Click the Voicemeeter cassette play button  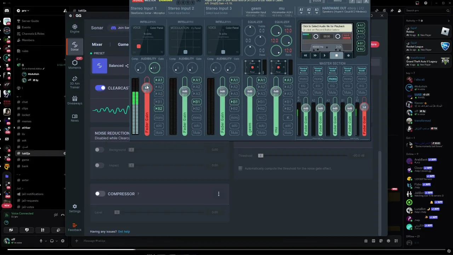pos(325,55)
